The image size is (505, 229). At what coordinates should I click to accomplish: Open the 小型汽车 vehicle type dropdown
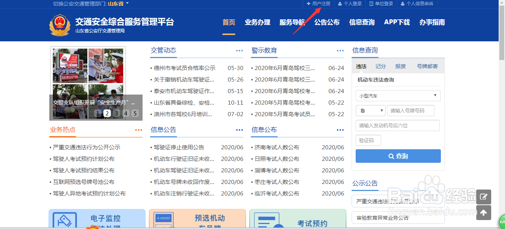398,96
